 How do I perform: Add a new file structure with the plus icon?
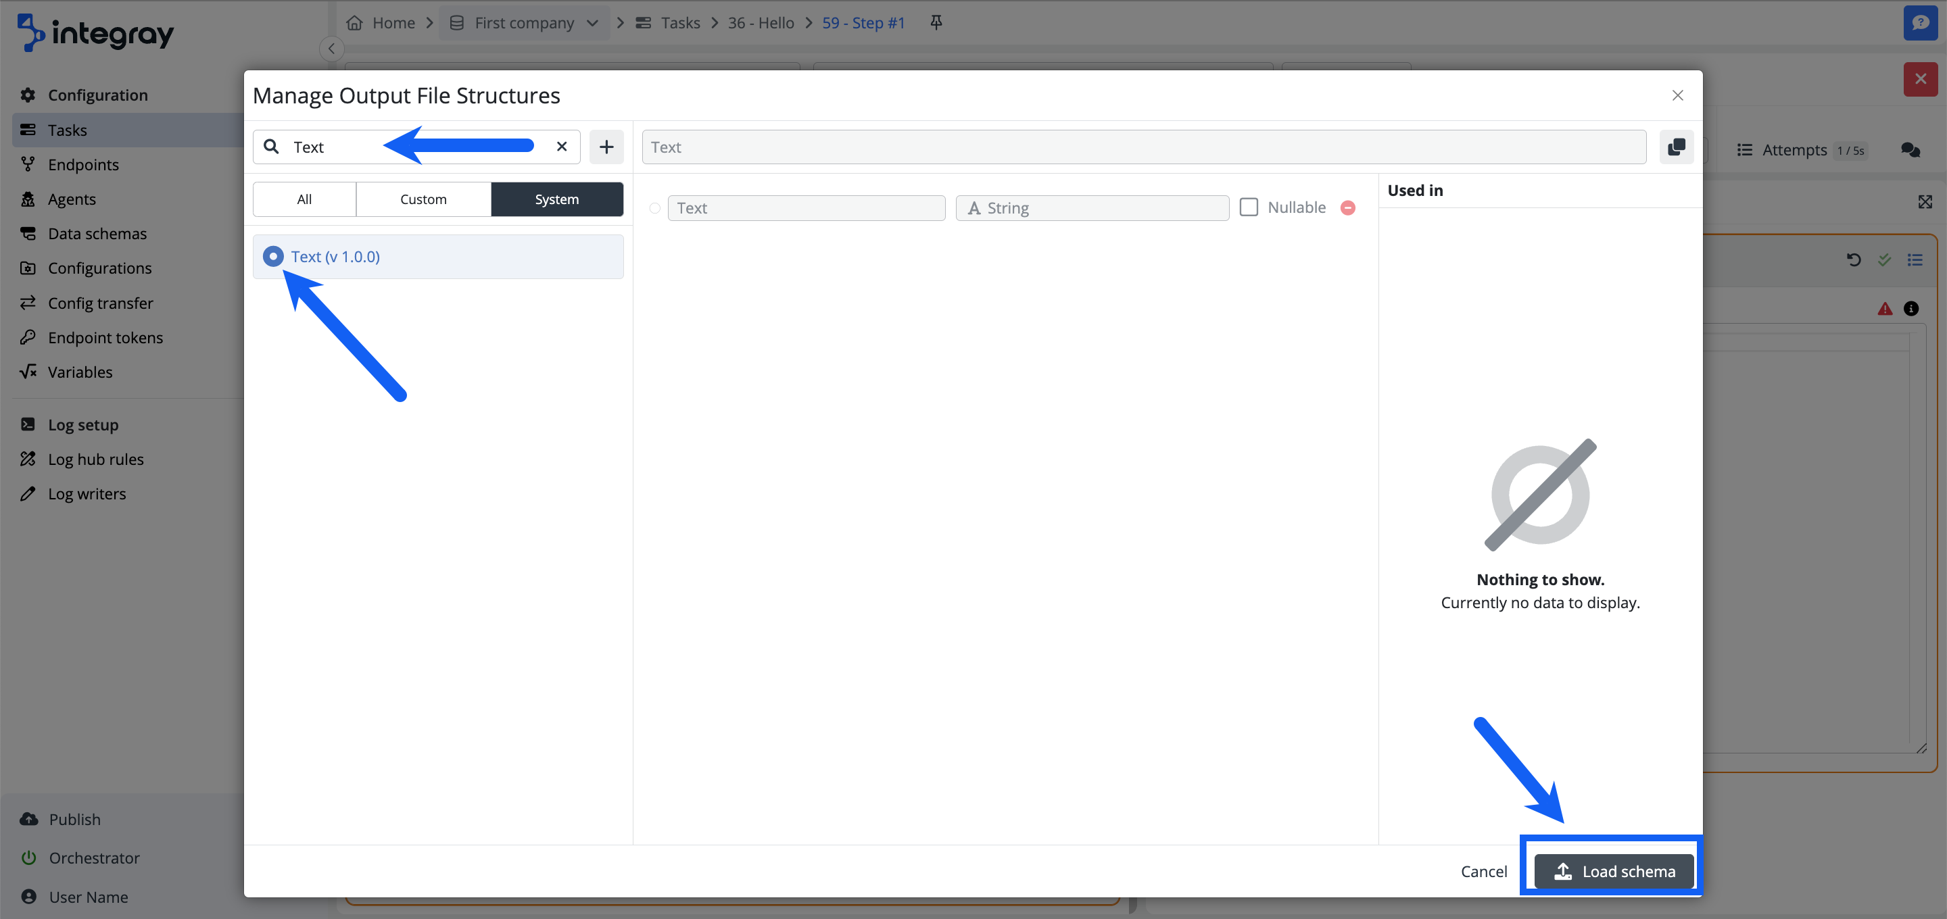pos(606,147)
